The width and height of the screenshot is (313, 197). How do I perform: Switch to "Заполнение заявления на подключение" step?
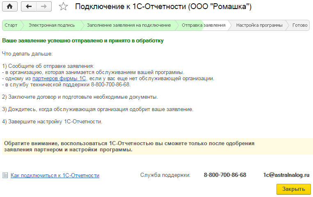coord(129,25)
